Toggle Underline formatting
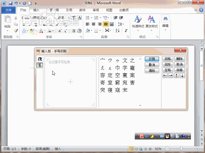Screen dimensions: 205x153 pos(36,24)
